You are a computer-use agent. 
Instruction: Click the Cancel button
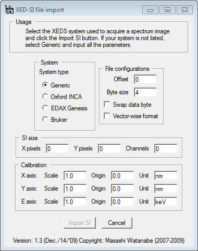click(x=117, y=223)
